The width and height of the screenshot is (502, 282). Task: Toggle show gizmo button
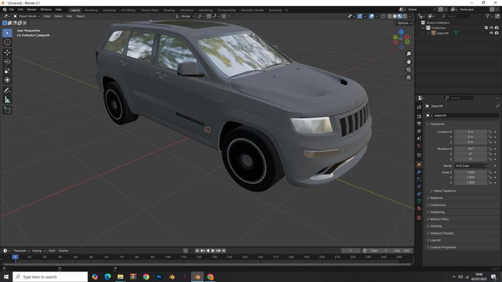(x=360, y=16)
